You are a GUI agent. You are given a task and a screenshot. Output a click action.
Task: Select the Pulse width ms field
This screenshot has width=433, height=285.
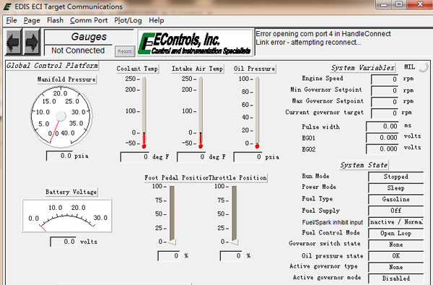click(x=382, y=126)
